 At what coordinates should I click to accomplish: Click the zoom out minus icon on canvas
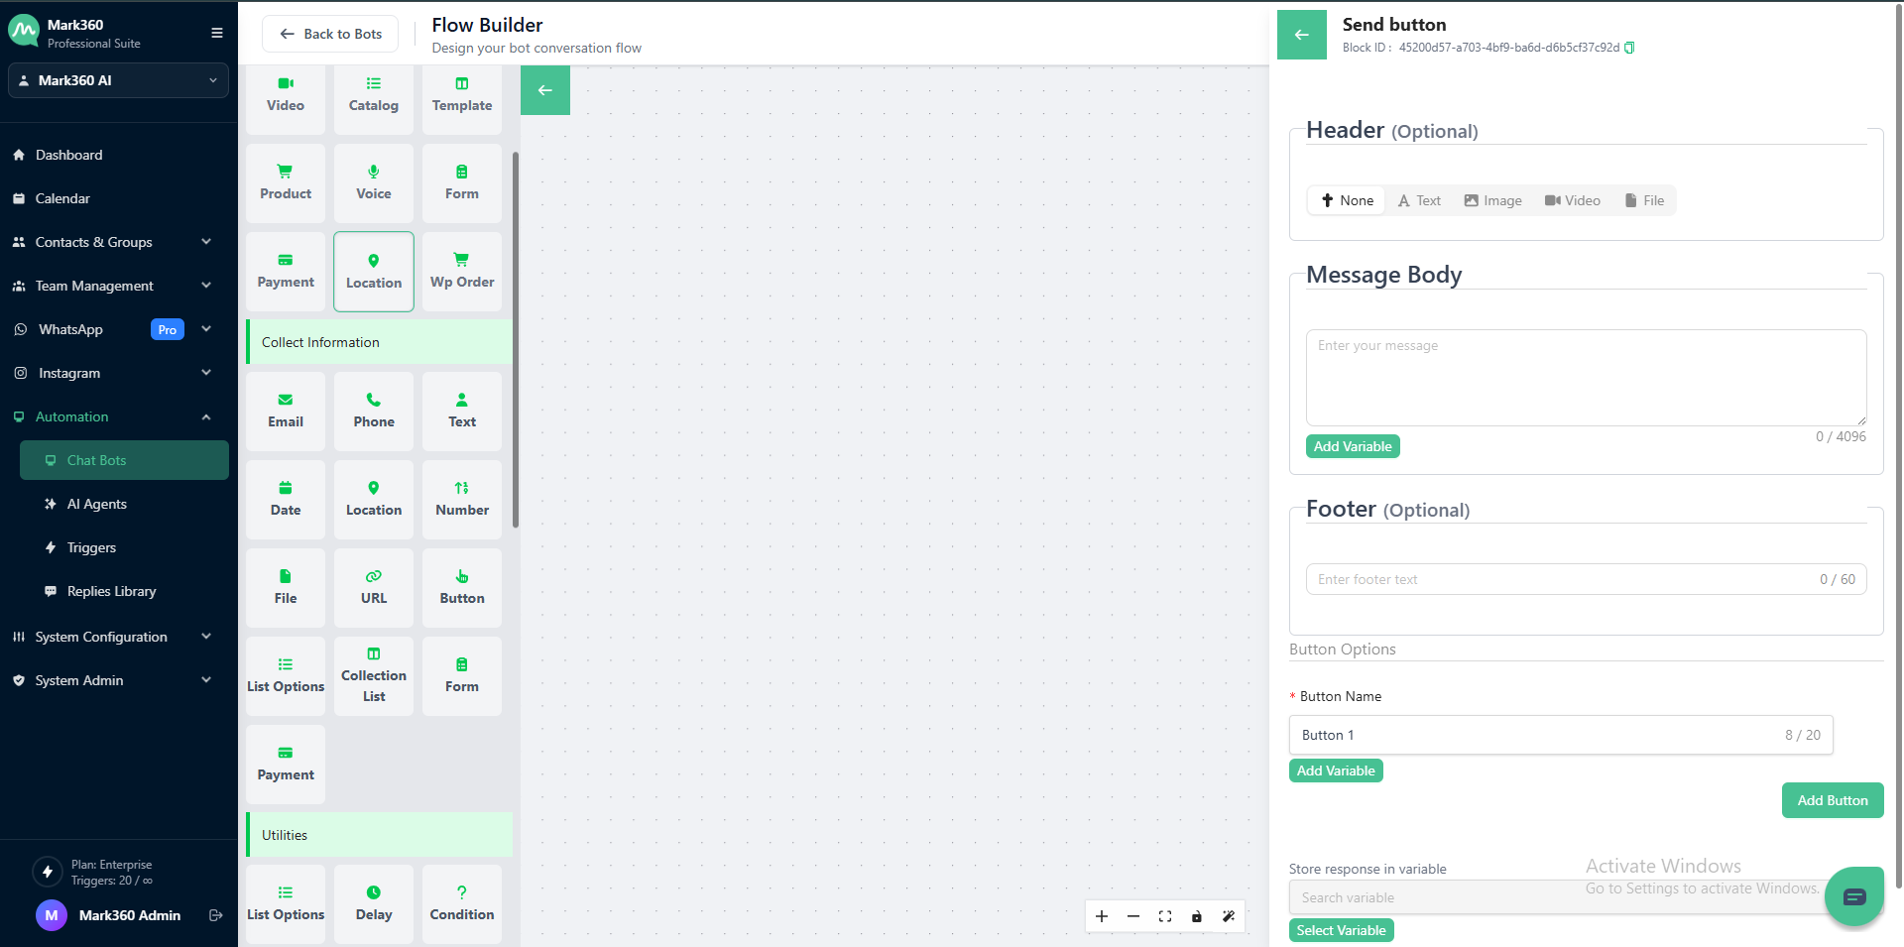click(x=1133, y=916)
